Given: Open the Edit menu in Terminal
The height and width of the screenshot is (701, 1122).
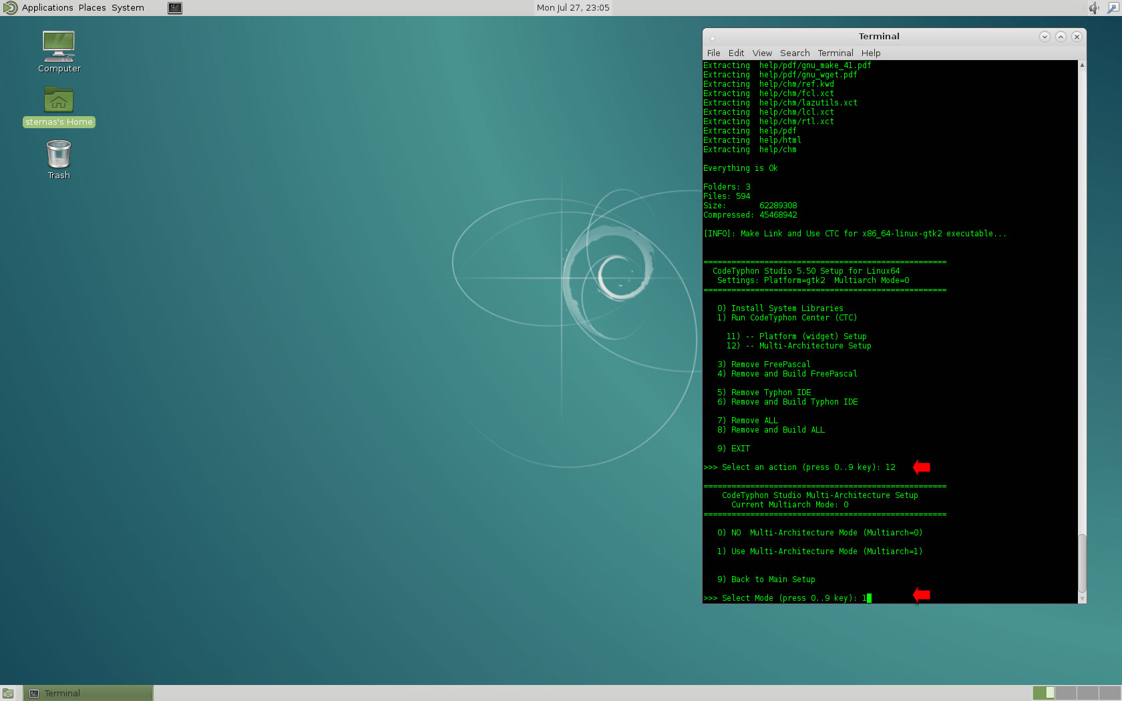Looking at the screenshot, I should click(736, 53).
